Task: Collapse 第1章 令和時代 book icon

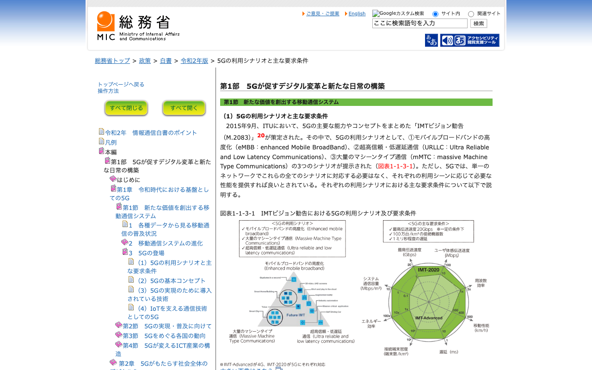Action: [113, 188]
